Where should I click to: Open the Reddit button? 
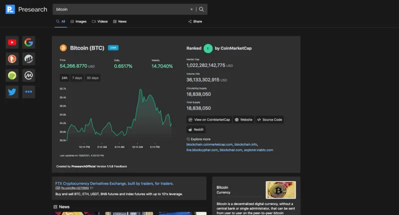click(x=196, y=130)
